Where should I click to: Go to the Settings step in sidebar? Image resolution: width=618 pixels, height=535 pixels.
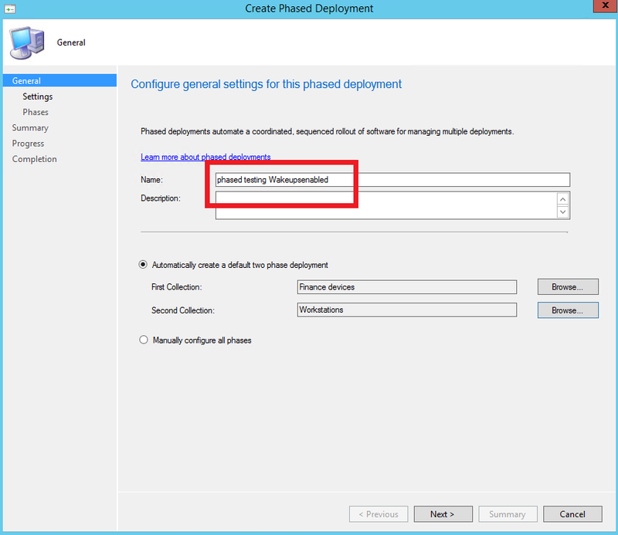(38, 97)
